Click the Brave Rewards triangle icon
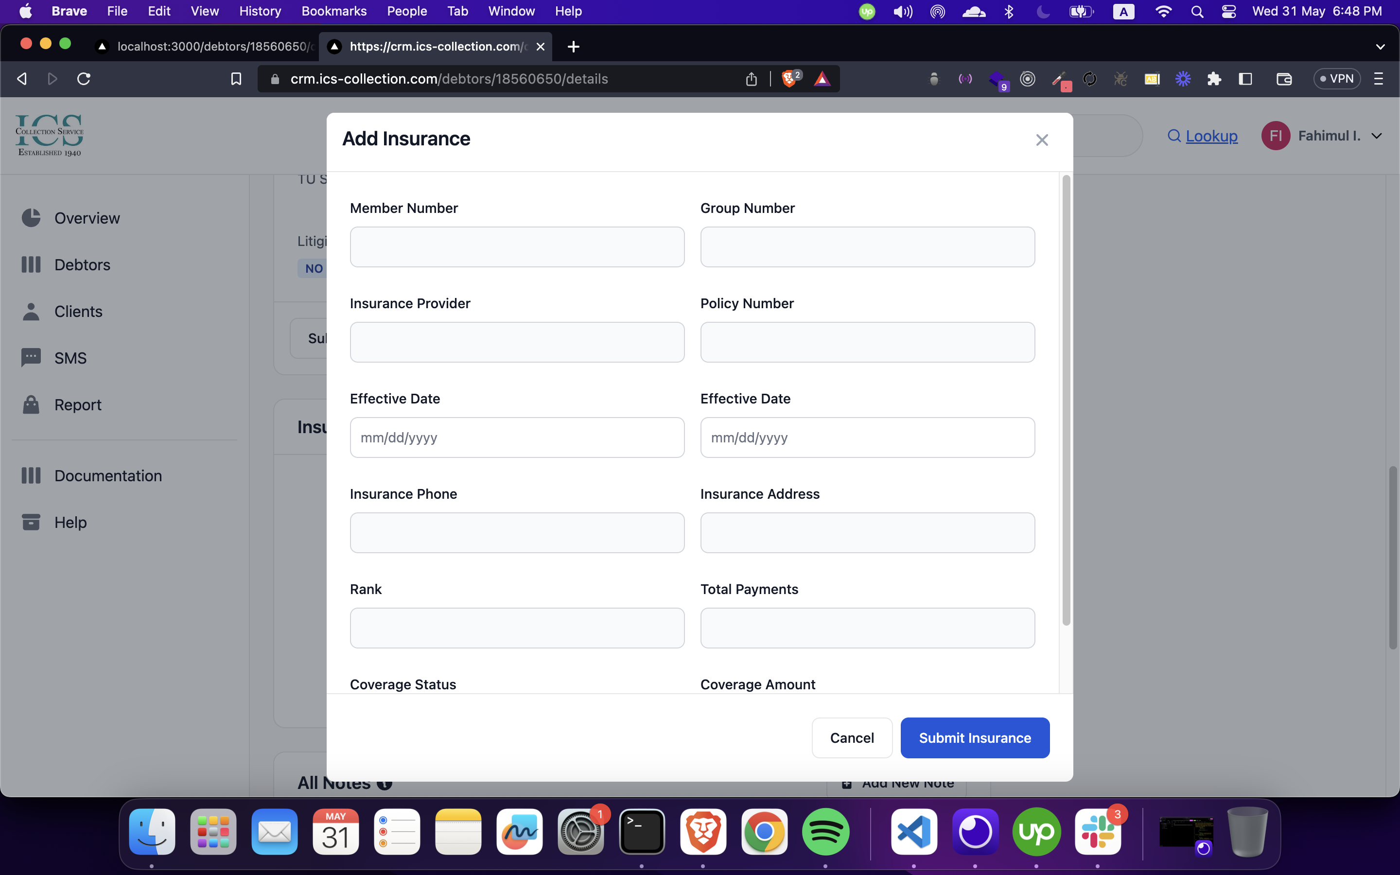Viewport: 1400px width, 875px height. (x=822, y=79)
